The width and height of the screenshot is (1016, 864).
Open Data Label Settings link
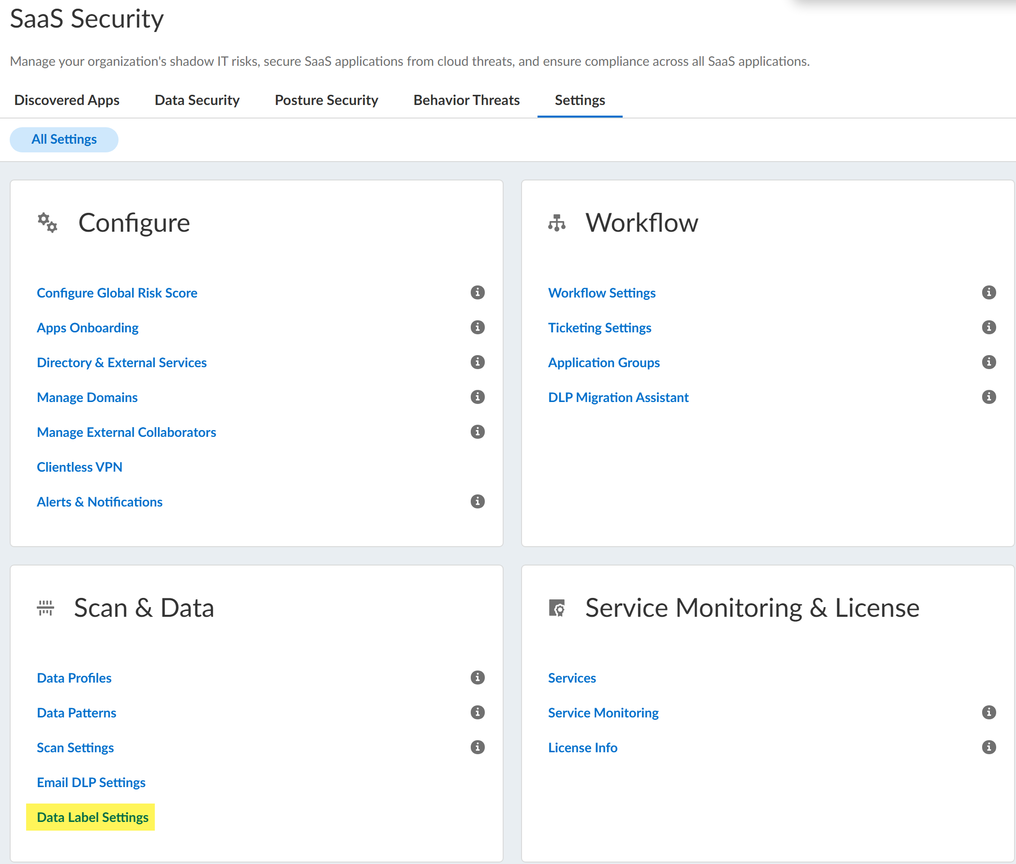click(x=92, y=817)
